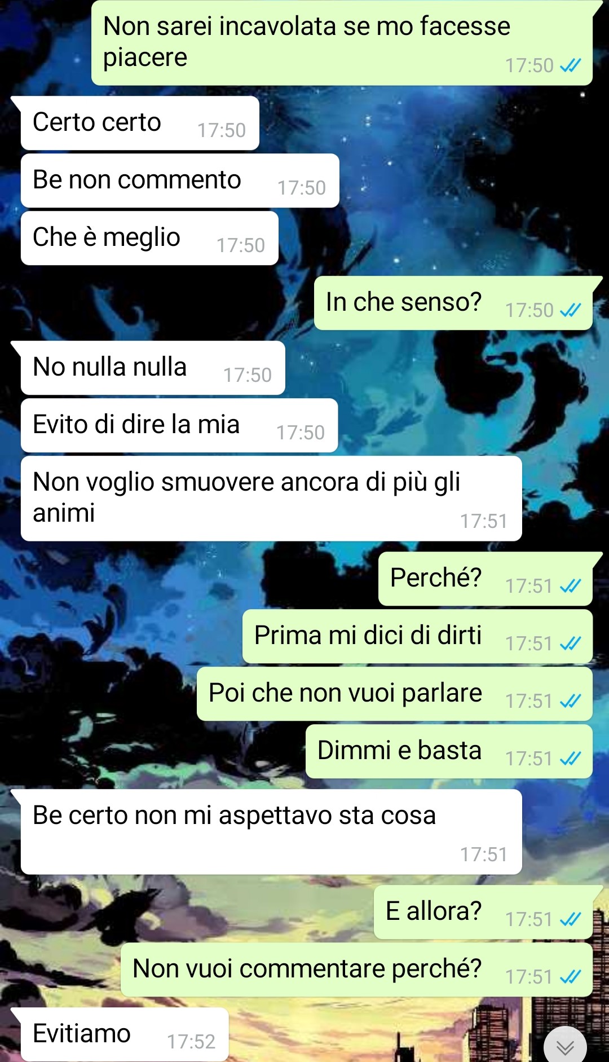Tap read ticks on 'E allora?' message
Viewport: 609px width, 1062px height.
pyautogui.click(x=570, y=919)
